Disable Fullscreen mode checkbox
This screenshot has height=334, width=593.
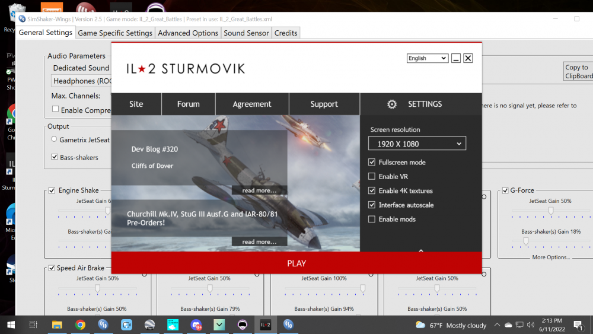click(372, 162)
